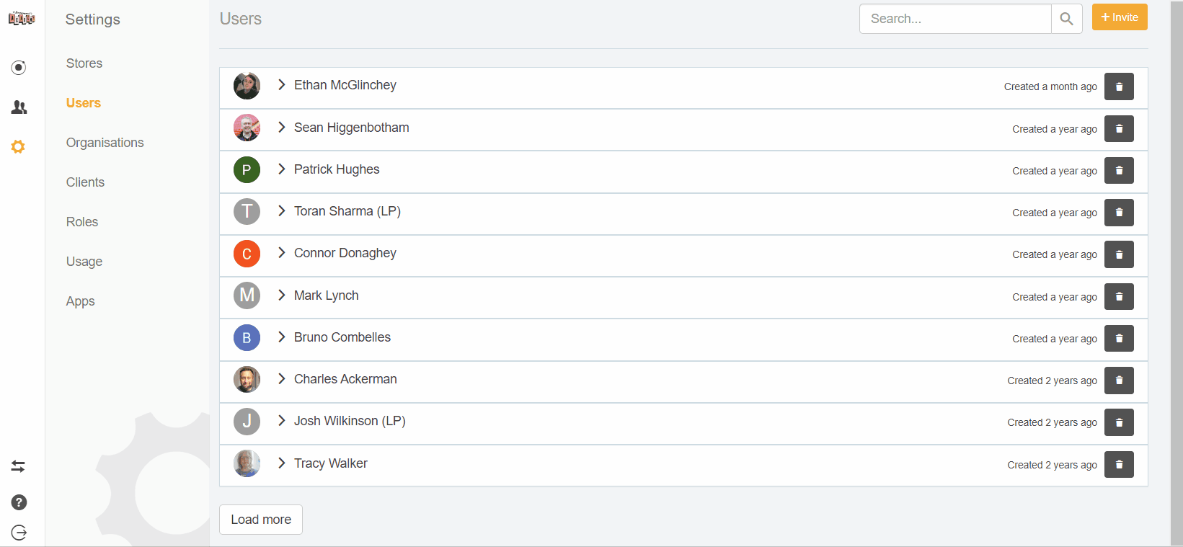The height and width of the screenshot is (547, 1183).
Task: Click the search magnifier icon
Action: point(1066,18)
